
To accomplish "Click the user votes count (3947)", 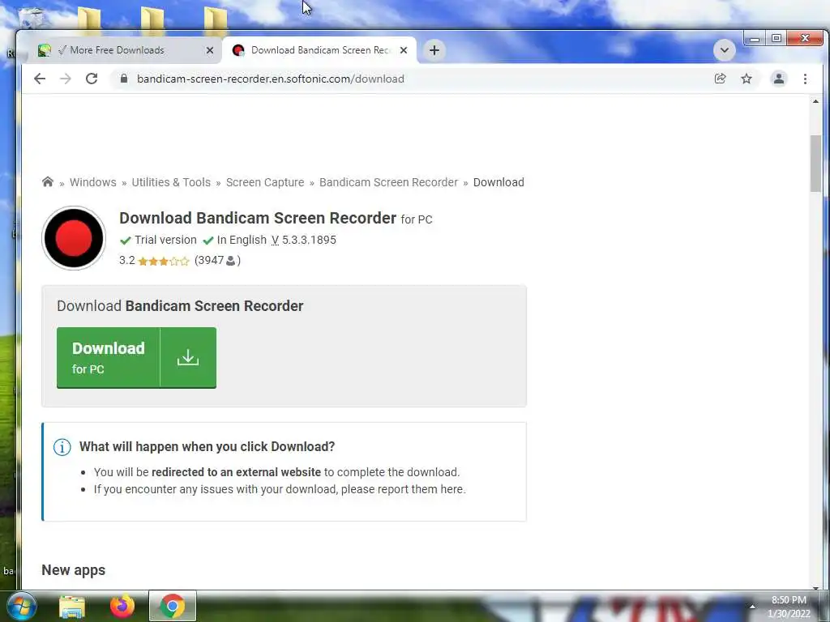I will click(217, 260).
